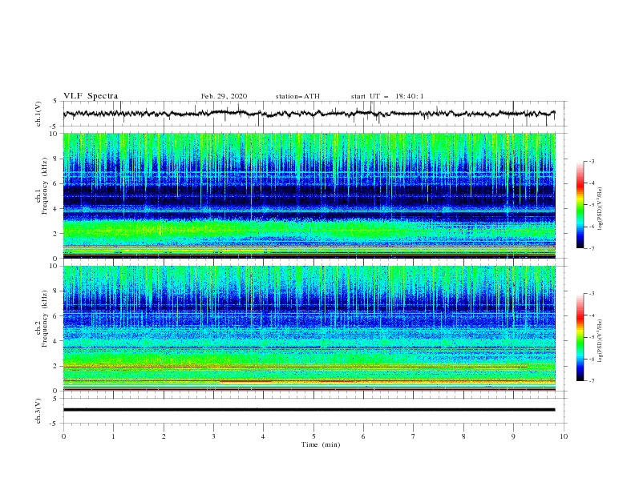The height and width of the screenshot is (490, 635).
Task: Click the ch.2 color scale bar
Action: [x=580, y=337]
